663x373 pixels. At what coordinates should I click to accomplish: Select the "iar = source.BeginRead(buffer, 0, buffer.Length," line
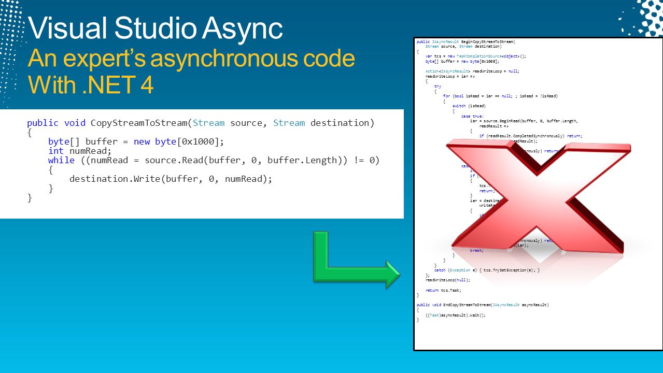(524, 121)
